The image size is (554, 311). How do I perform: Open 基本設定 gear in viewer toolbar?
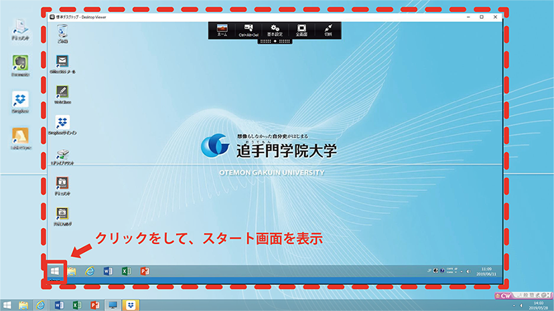275,30
